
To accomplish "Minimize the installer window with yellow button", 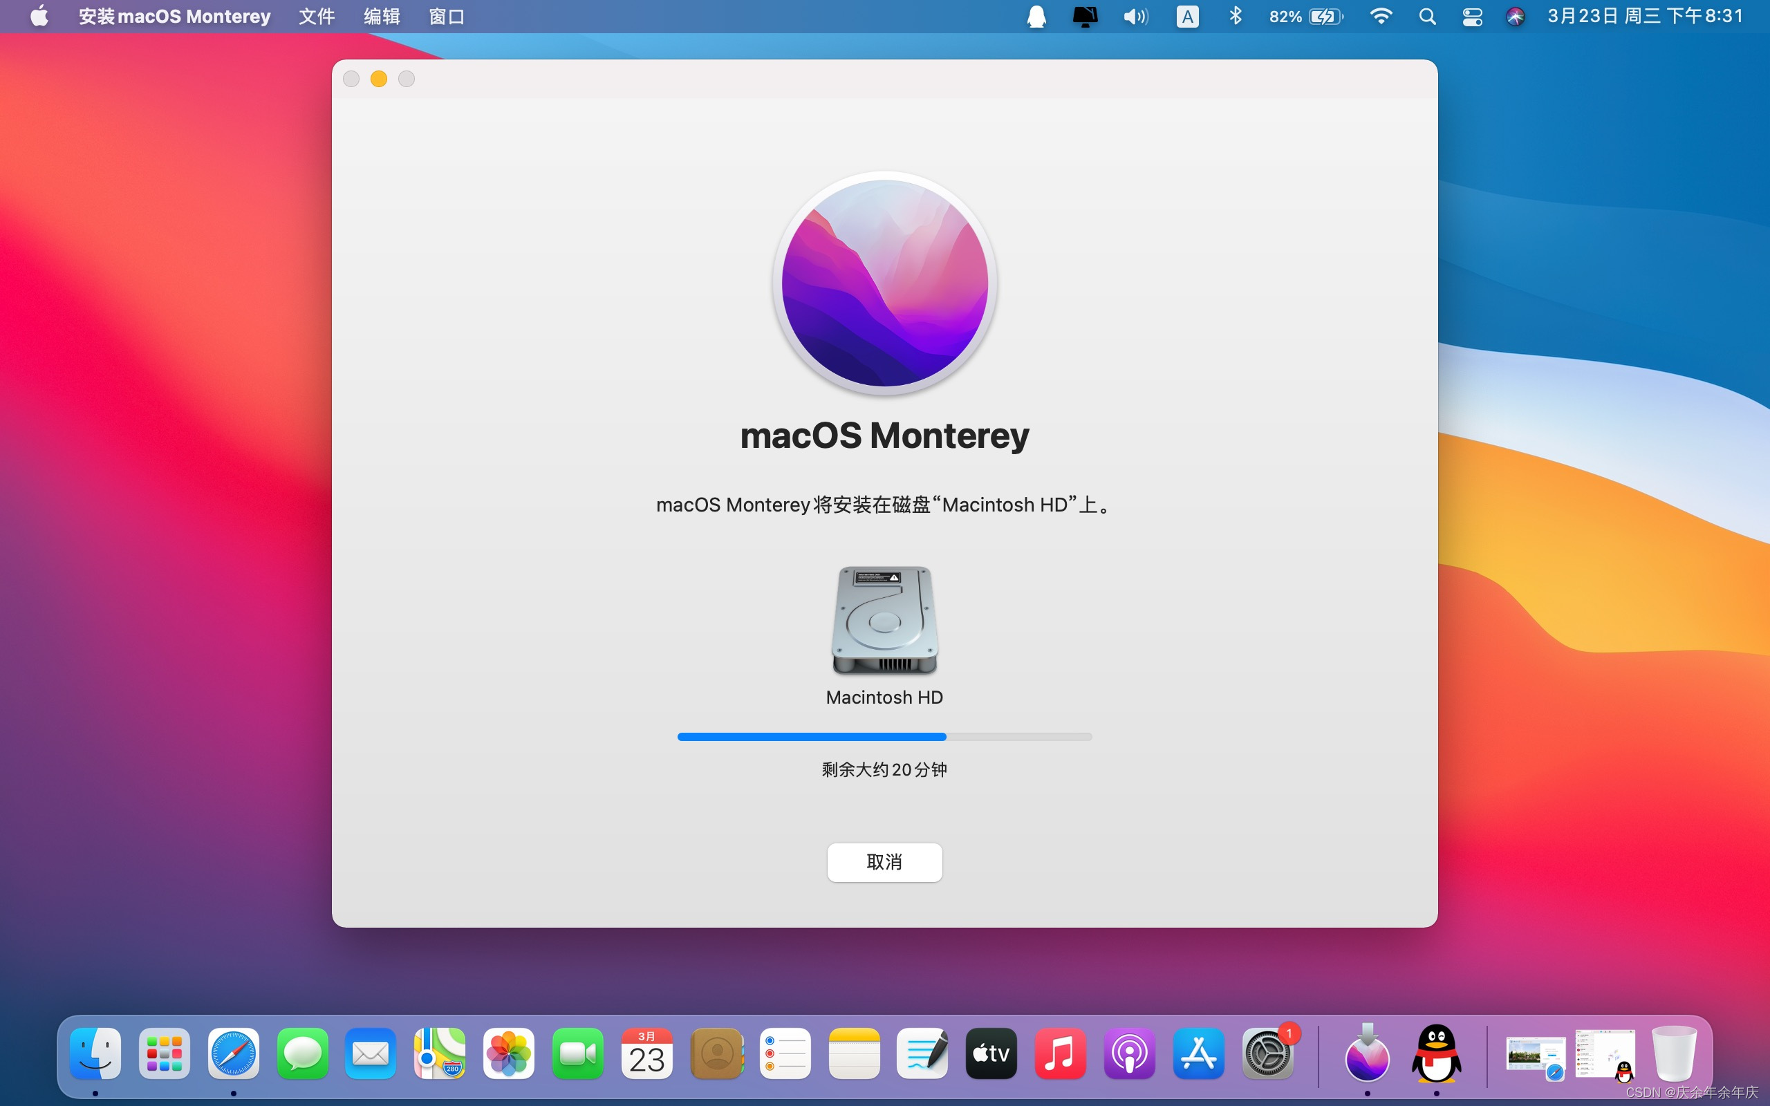I will click(x=379, y=79).
